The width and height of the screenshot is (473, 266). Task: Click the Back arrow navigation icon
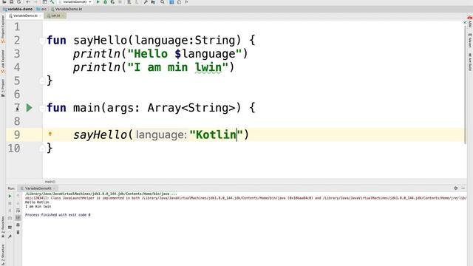(x=28, y=1)
